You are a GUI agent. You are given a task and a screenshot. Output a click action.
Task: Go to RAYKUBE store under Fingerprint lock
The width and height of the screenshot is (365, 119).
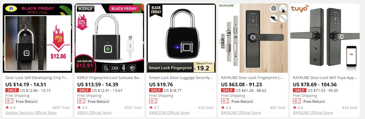[x=241, y=112]
